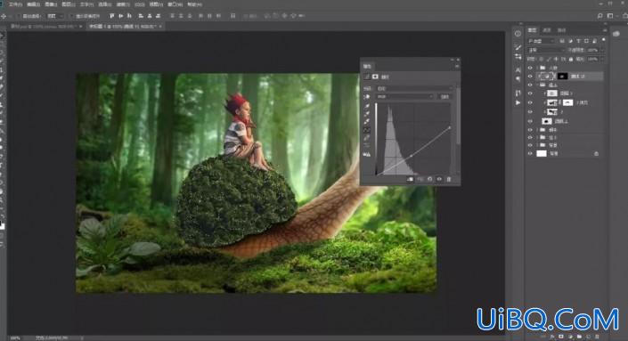Open the Curves RGB channel dropdown
Viewport: 628px width, 341px height.
click(x=405, y=96)
